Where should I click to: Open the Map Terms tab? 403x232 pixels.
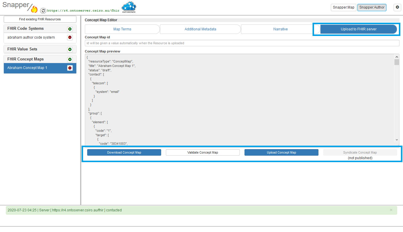(122, 29)
